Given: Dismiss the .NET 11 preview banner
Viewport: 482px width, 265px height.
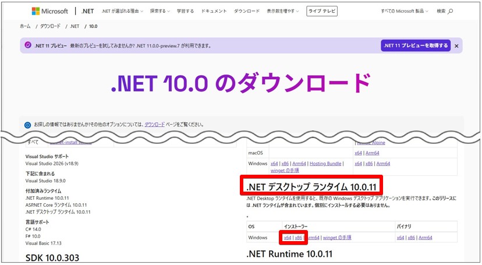Looking at the screenshot, I should click(x=456, y=46).
